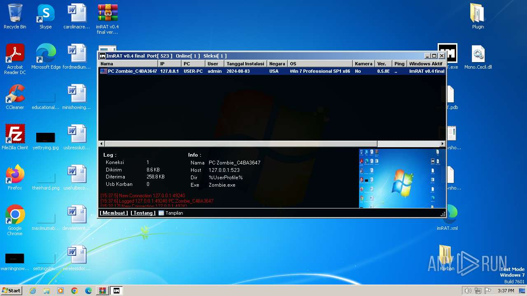The width and height of the screenshot is (527, 296).
Task: Open the develement Word document
Action: (x=77, y=218)
